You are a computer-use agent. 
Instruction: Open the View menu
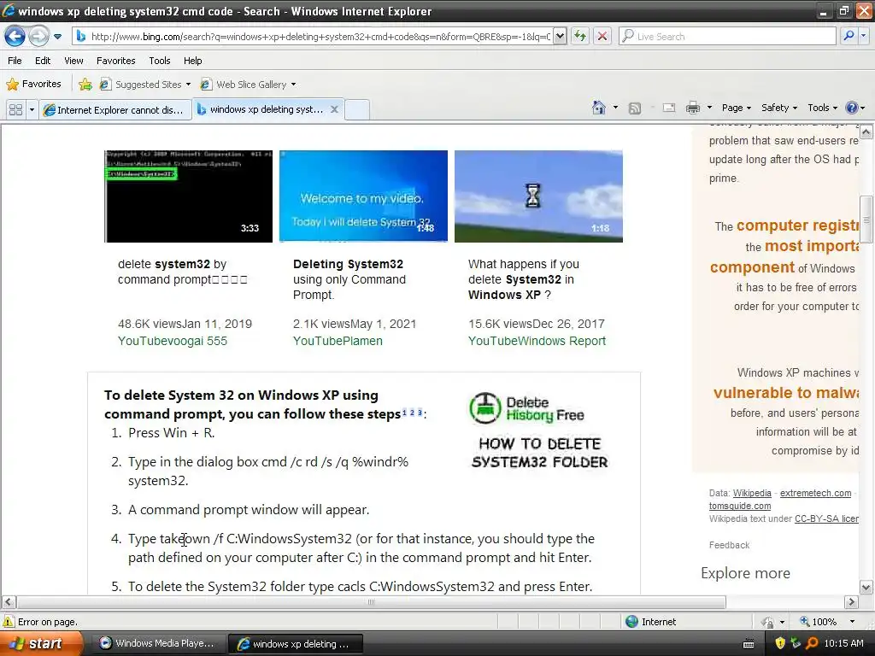[73, 61]
